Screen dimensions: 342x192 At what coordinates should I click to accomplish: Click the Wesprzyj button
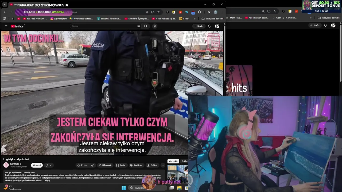pyautogui.click(x=37, y=165)
